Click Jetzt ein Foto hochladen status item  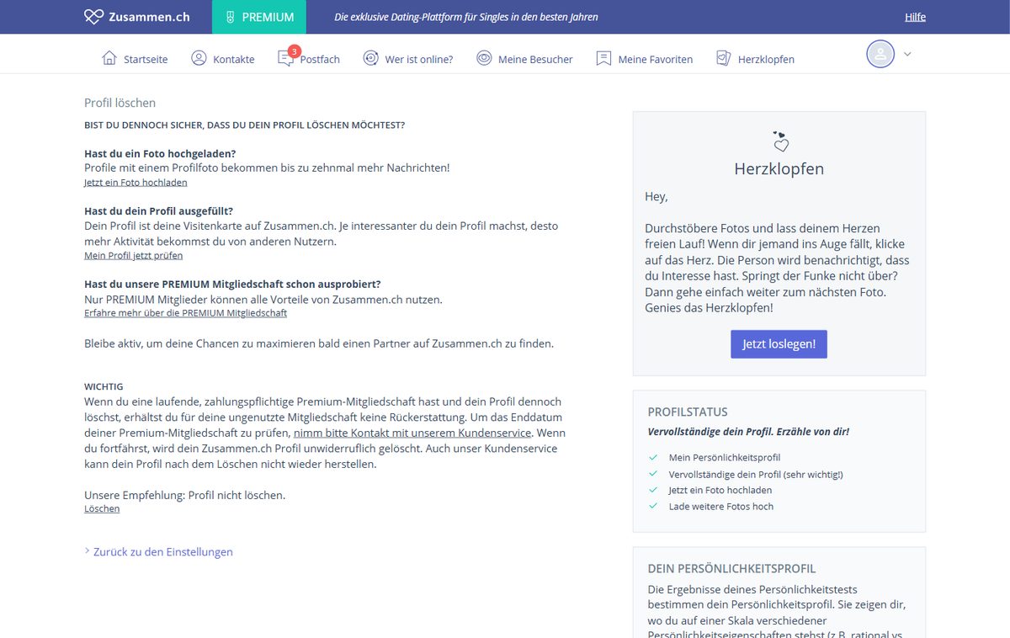(720, 490)
